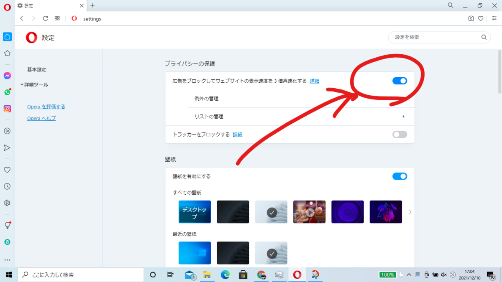Open the Opera Player sidebar icon

[x=7, y=131]
